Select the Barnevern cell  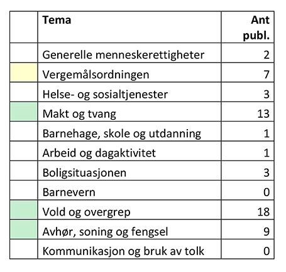pyautogui.click(x=129, y=190)
